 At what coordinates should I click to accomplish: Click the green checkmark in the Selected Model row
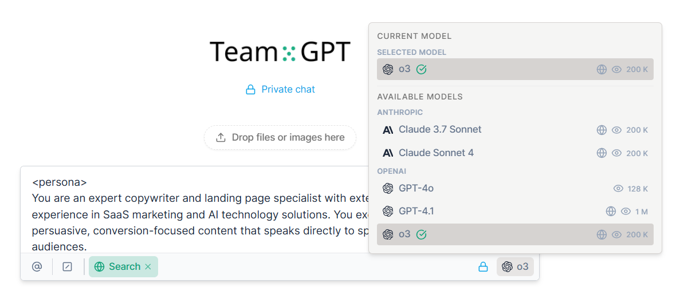click(x=421, y=69)
